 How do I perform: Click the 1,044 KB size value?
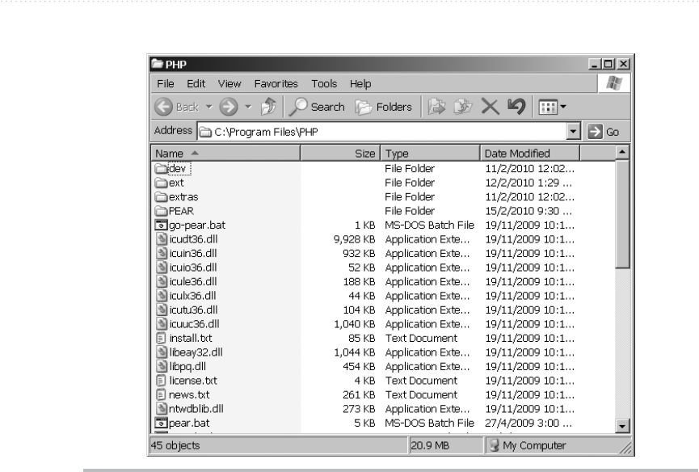355,352
